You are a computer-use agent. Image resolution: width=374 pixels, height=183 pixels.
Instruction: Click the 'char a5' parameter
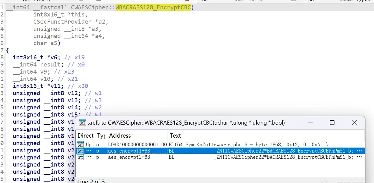point(47,43)
